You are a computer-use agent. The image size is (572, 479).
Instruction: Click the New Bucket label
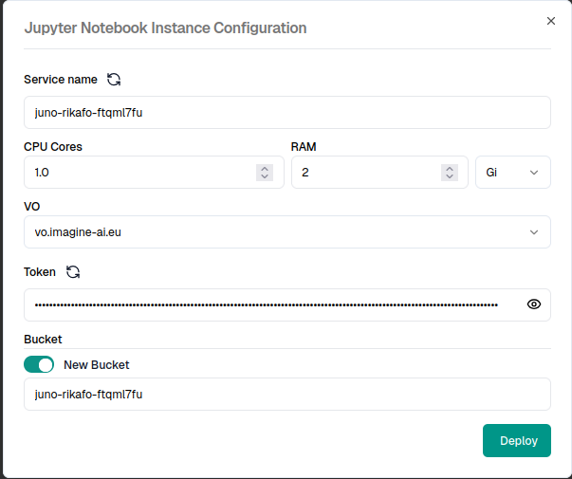tap(97, 365)
